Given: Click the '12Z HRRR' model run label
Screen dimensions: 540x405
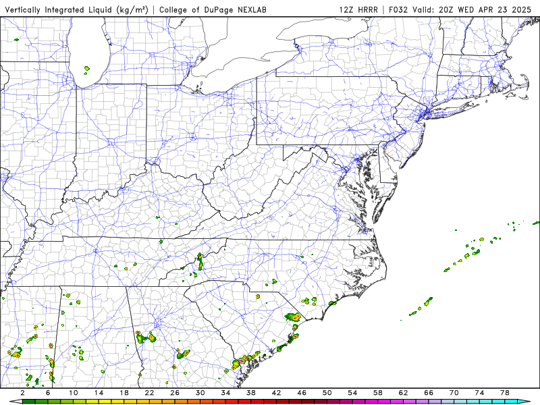Looking at the screenshot, I should tap(358, 9).
